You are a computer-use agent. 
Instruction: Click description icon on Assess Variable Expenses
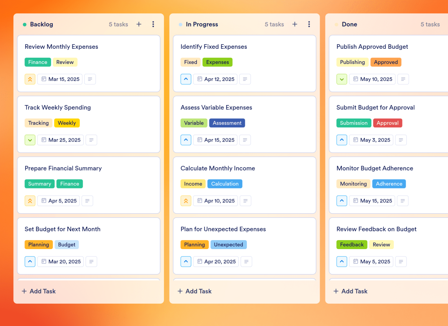[x=245, y=140]
